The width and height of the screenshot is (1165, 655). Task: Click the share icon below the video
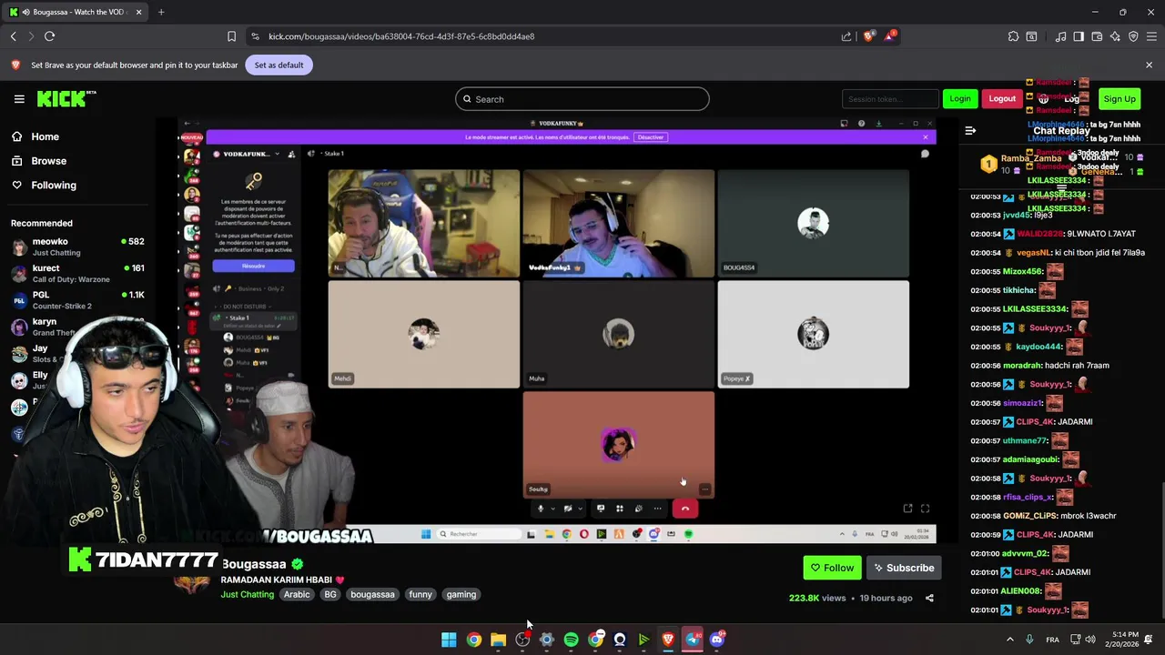pos(929,598)
